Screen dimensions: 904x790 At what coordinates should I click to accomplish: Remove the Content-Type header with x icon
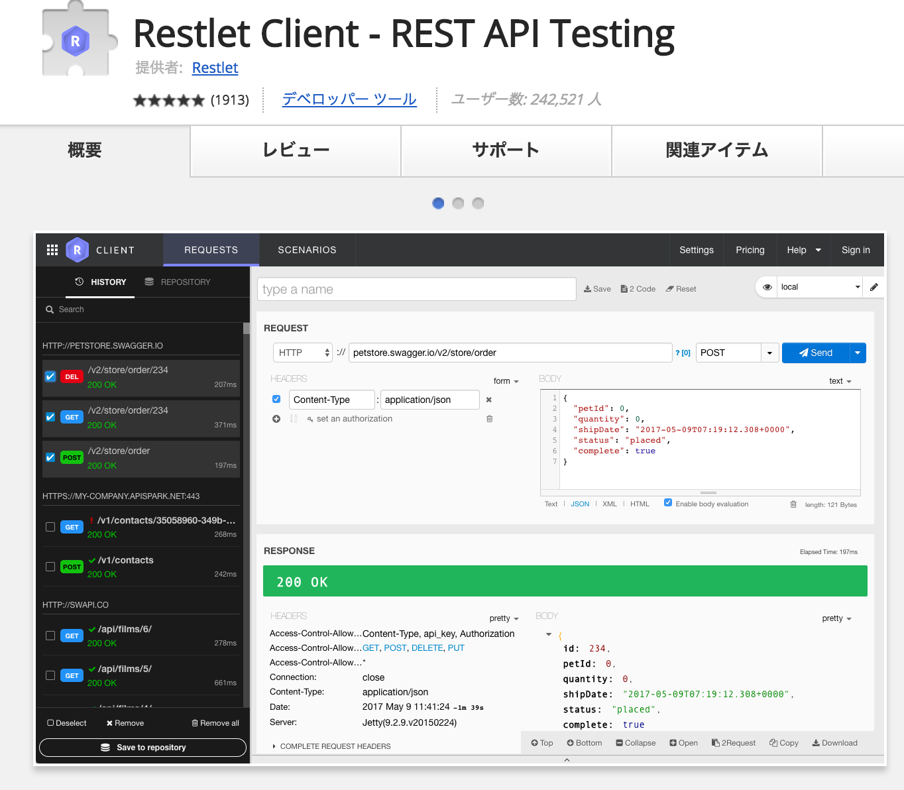coord(489,400)
